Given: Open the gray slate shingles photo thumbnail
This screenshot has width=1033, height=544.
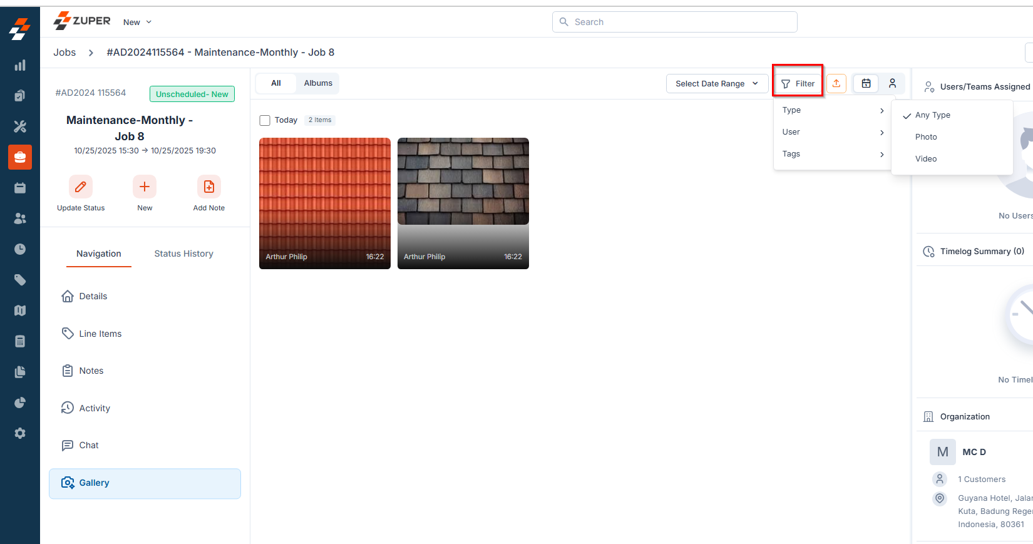Looking at the screenshot, I should (463, 203).
